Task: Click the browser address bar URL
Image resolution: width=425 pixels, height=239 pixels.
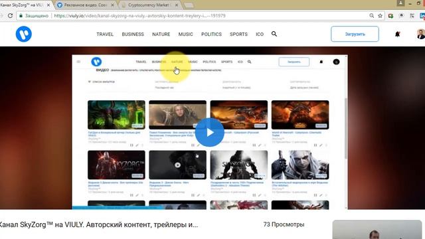Action: pos(139,16)
